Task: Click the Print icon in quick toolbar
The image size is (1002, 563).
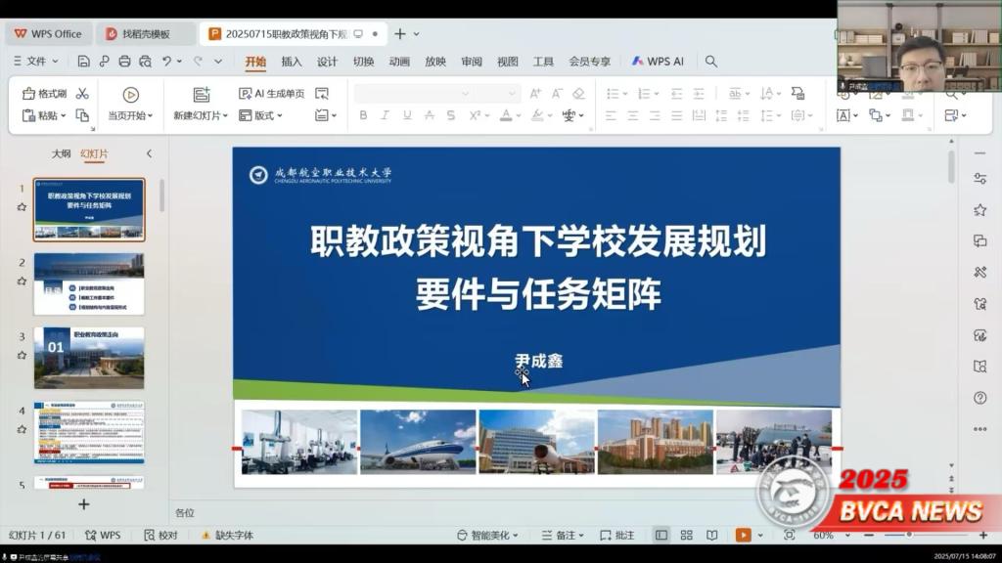Action: [124, 62]
